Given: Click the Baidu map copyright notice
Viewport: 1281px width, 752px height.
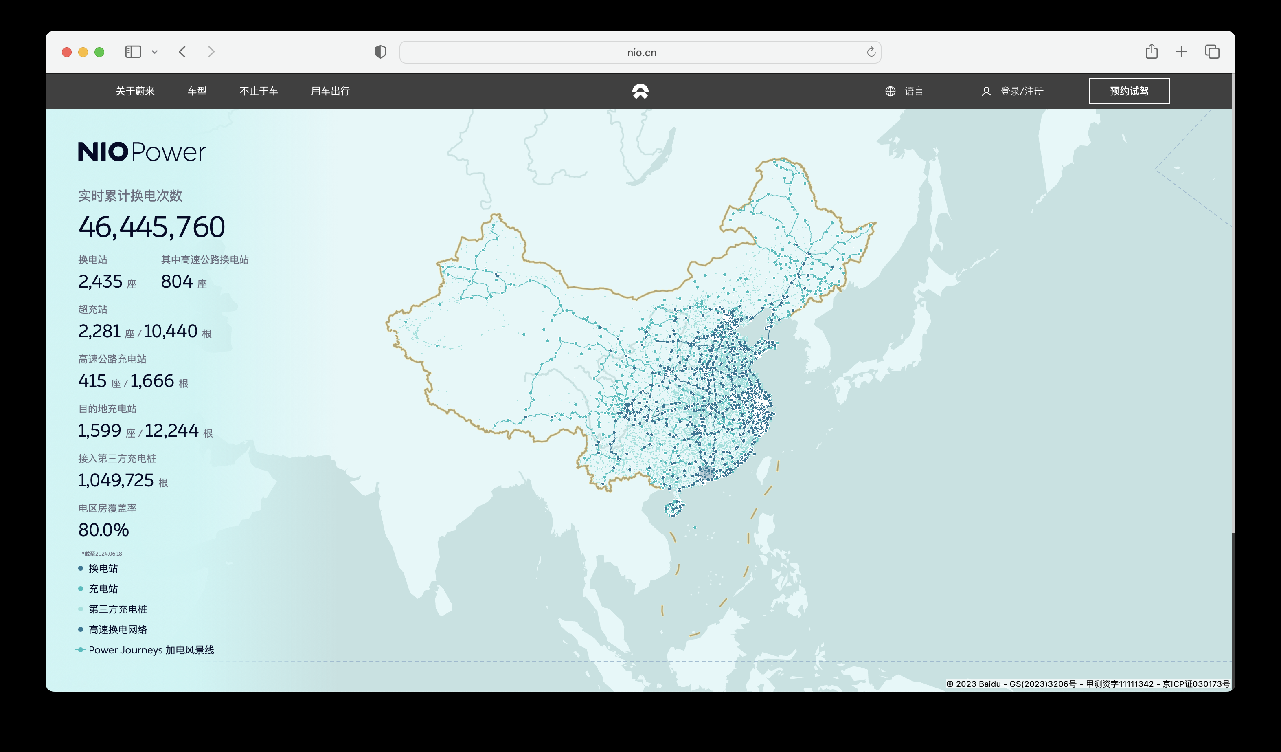Looking at the screenshot, I should (1088, 684).
